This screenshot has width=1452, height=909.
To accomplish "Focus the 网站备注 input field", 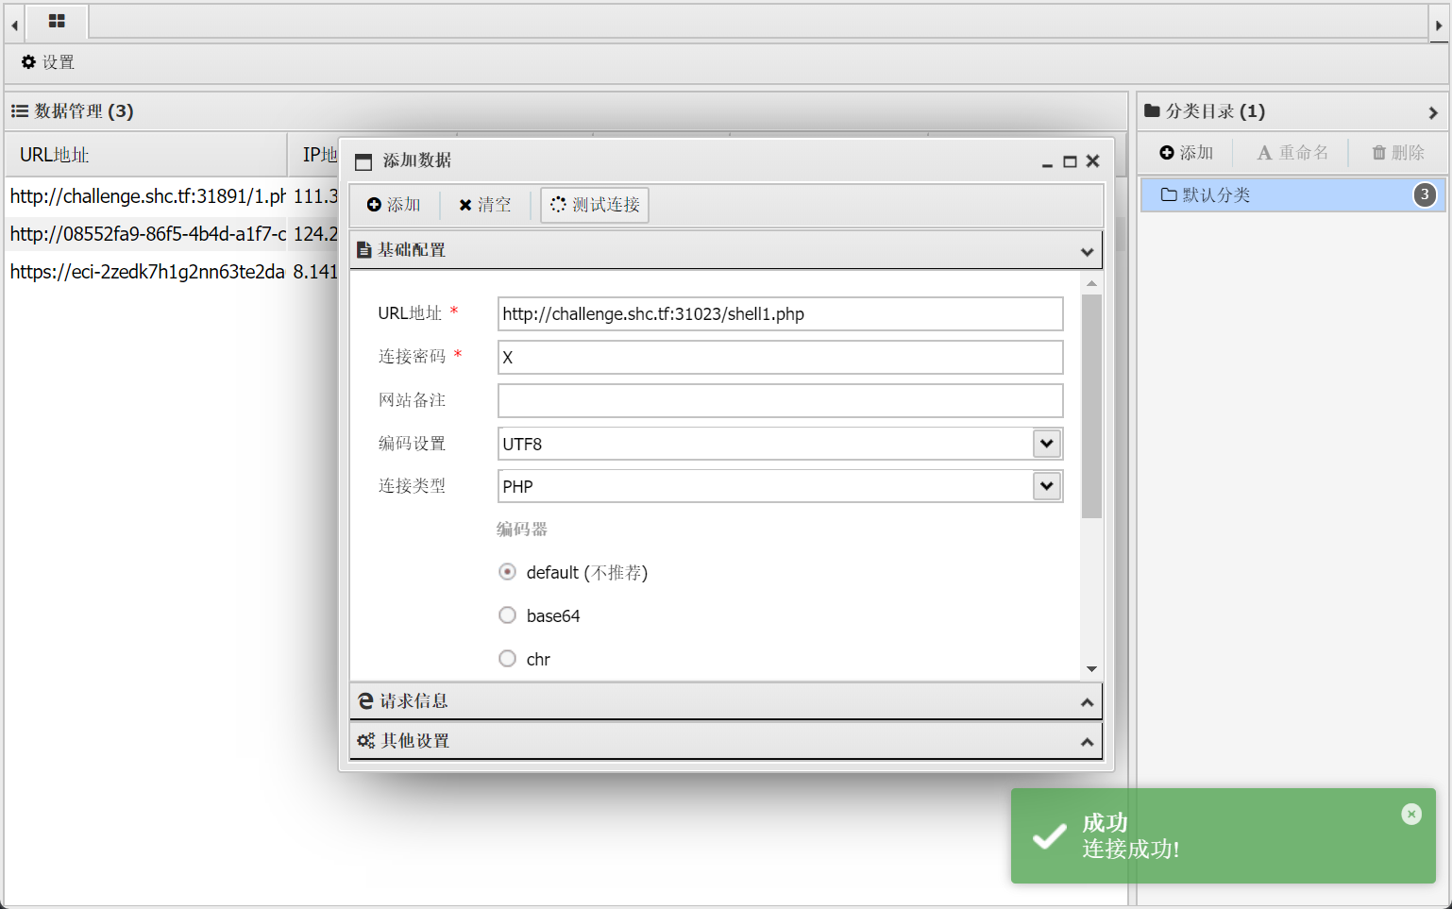I will click(780, 400).
